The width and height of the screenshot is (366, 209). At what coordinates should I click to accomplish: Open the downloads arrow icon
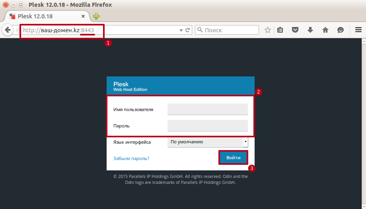[310, 29]
